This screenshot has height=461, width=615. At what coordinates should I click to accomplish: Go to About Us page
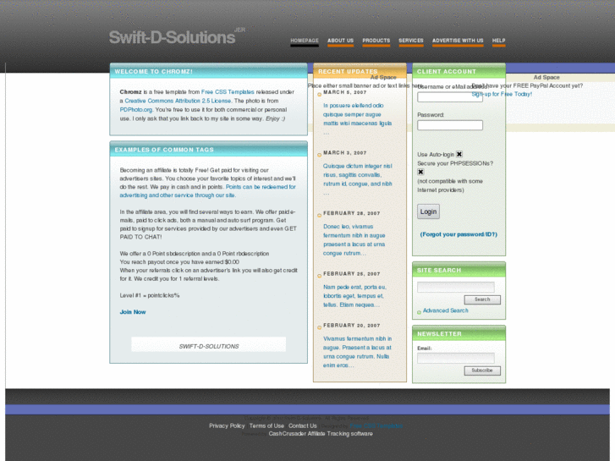(x=340, y=41)
